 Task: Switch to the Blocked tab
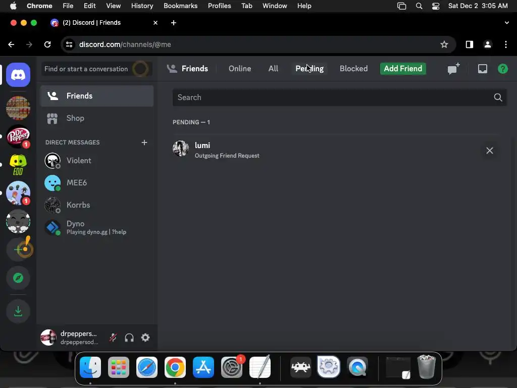pyautogui.click(x=353, y=69)
